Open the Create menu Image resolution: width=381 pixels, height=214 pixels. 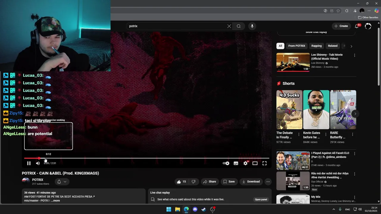pyautogui.click(x=341, y=26)
